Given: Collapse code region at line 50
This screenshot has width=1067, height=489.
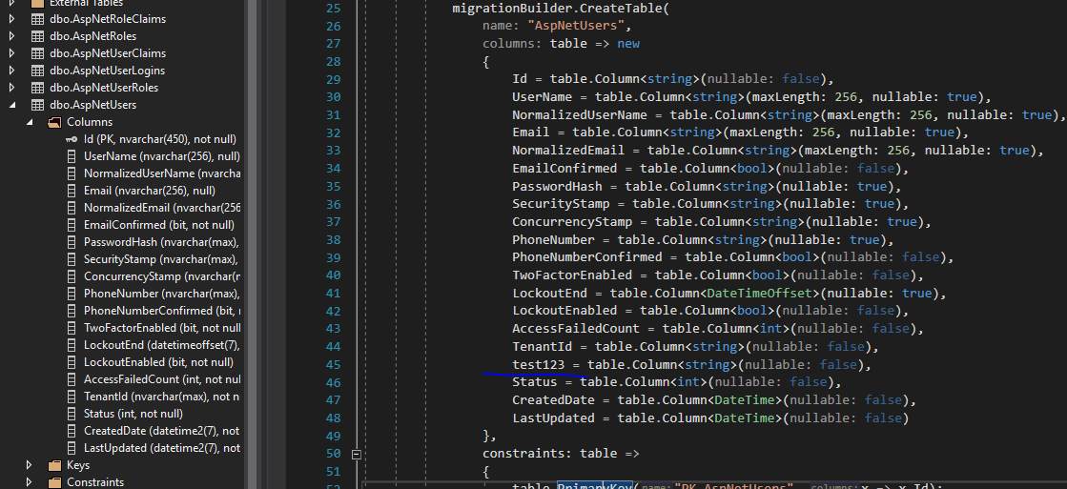Looking at the screenshot, I should (356, 454).
